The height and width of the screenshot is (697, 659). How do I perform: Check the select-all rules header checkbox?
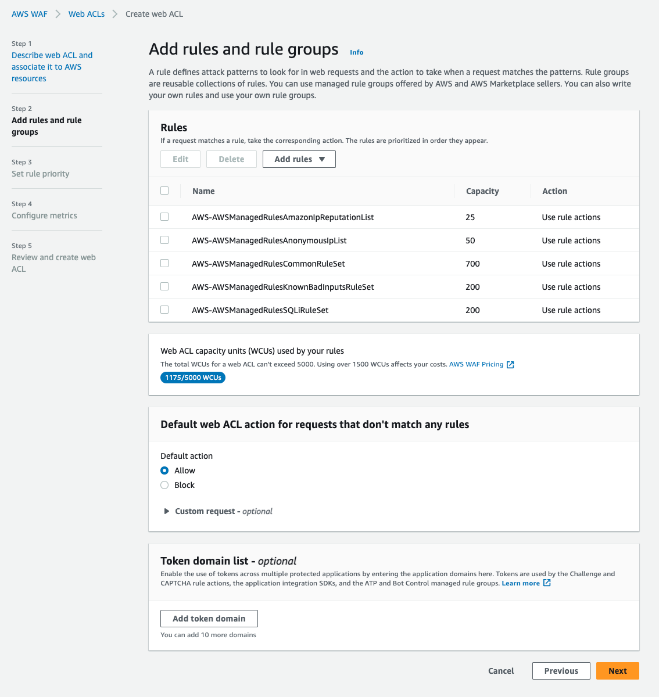point(164,191)
